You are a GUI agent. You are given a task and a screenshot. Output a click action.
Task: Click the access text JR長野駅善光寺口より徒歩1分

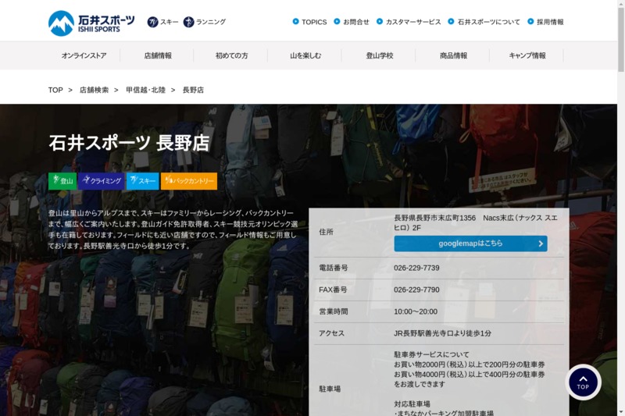click(442, 333)
